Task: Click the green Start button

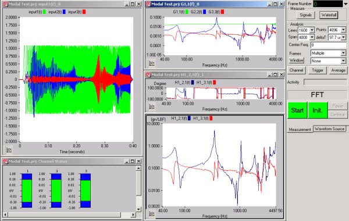Action: (x=297, y=110)
